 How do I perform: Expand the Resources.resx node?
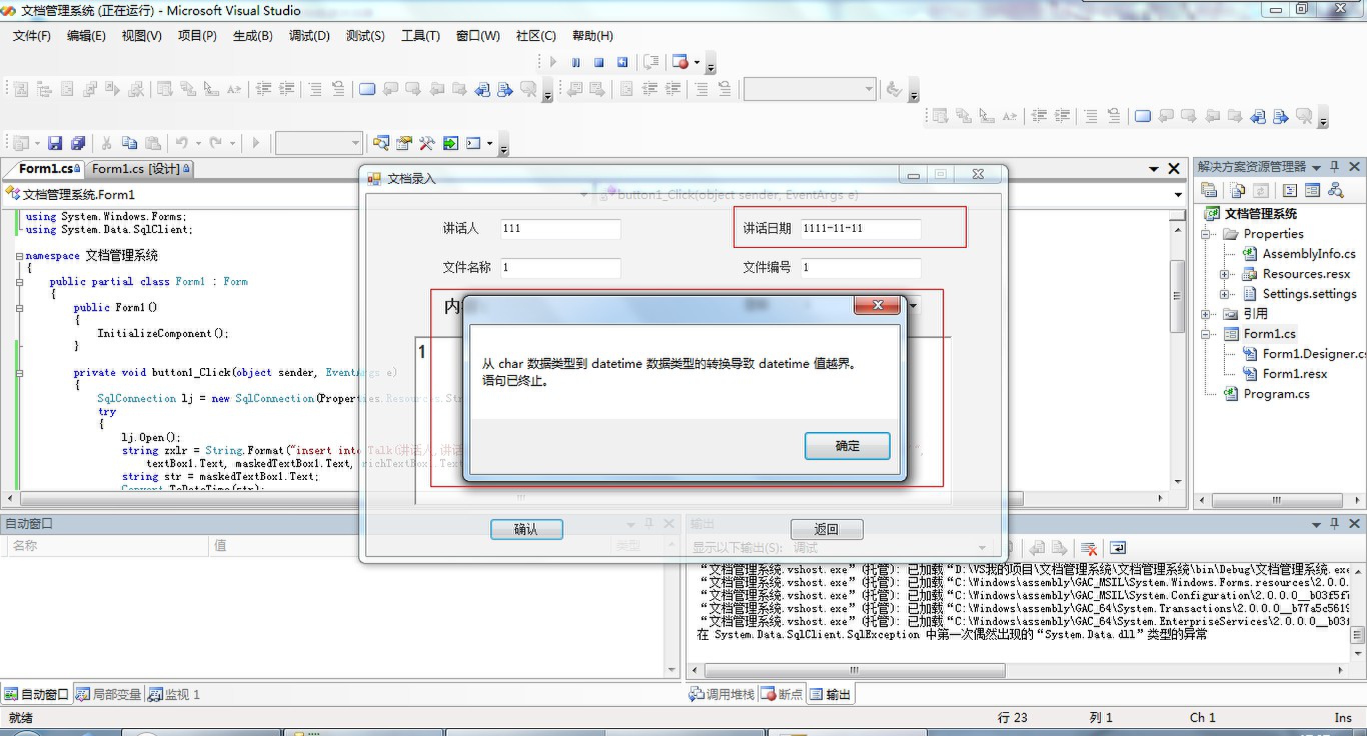click(x=1224, y=274)
